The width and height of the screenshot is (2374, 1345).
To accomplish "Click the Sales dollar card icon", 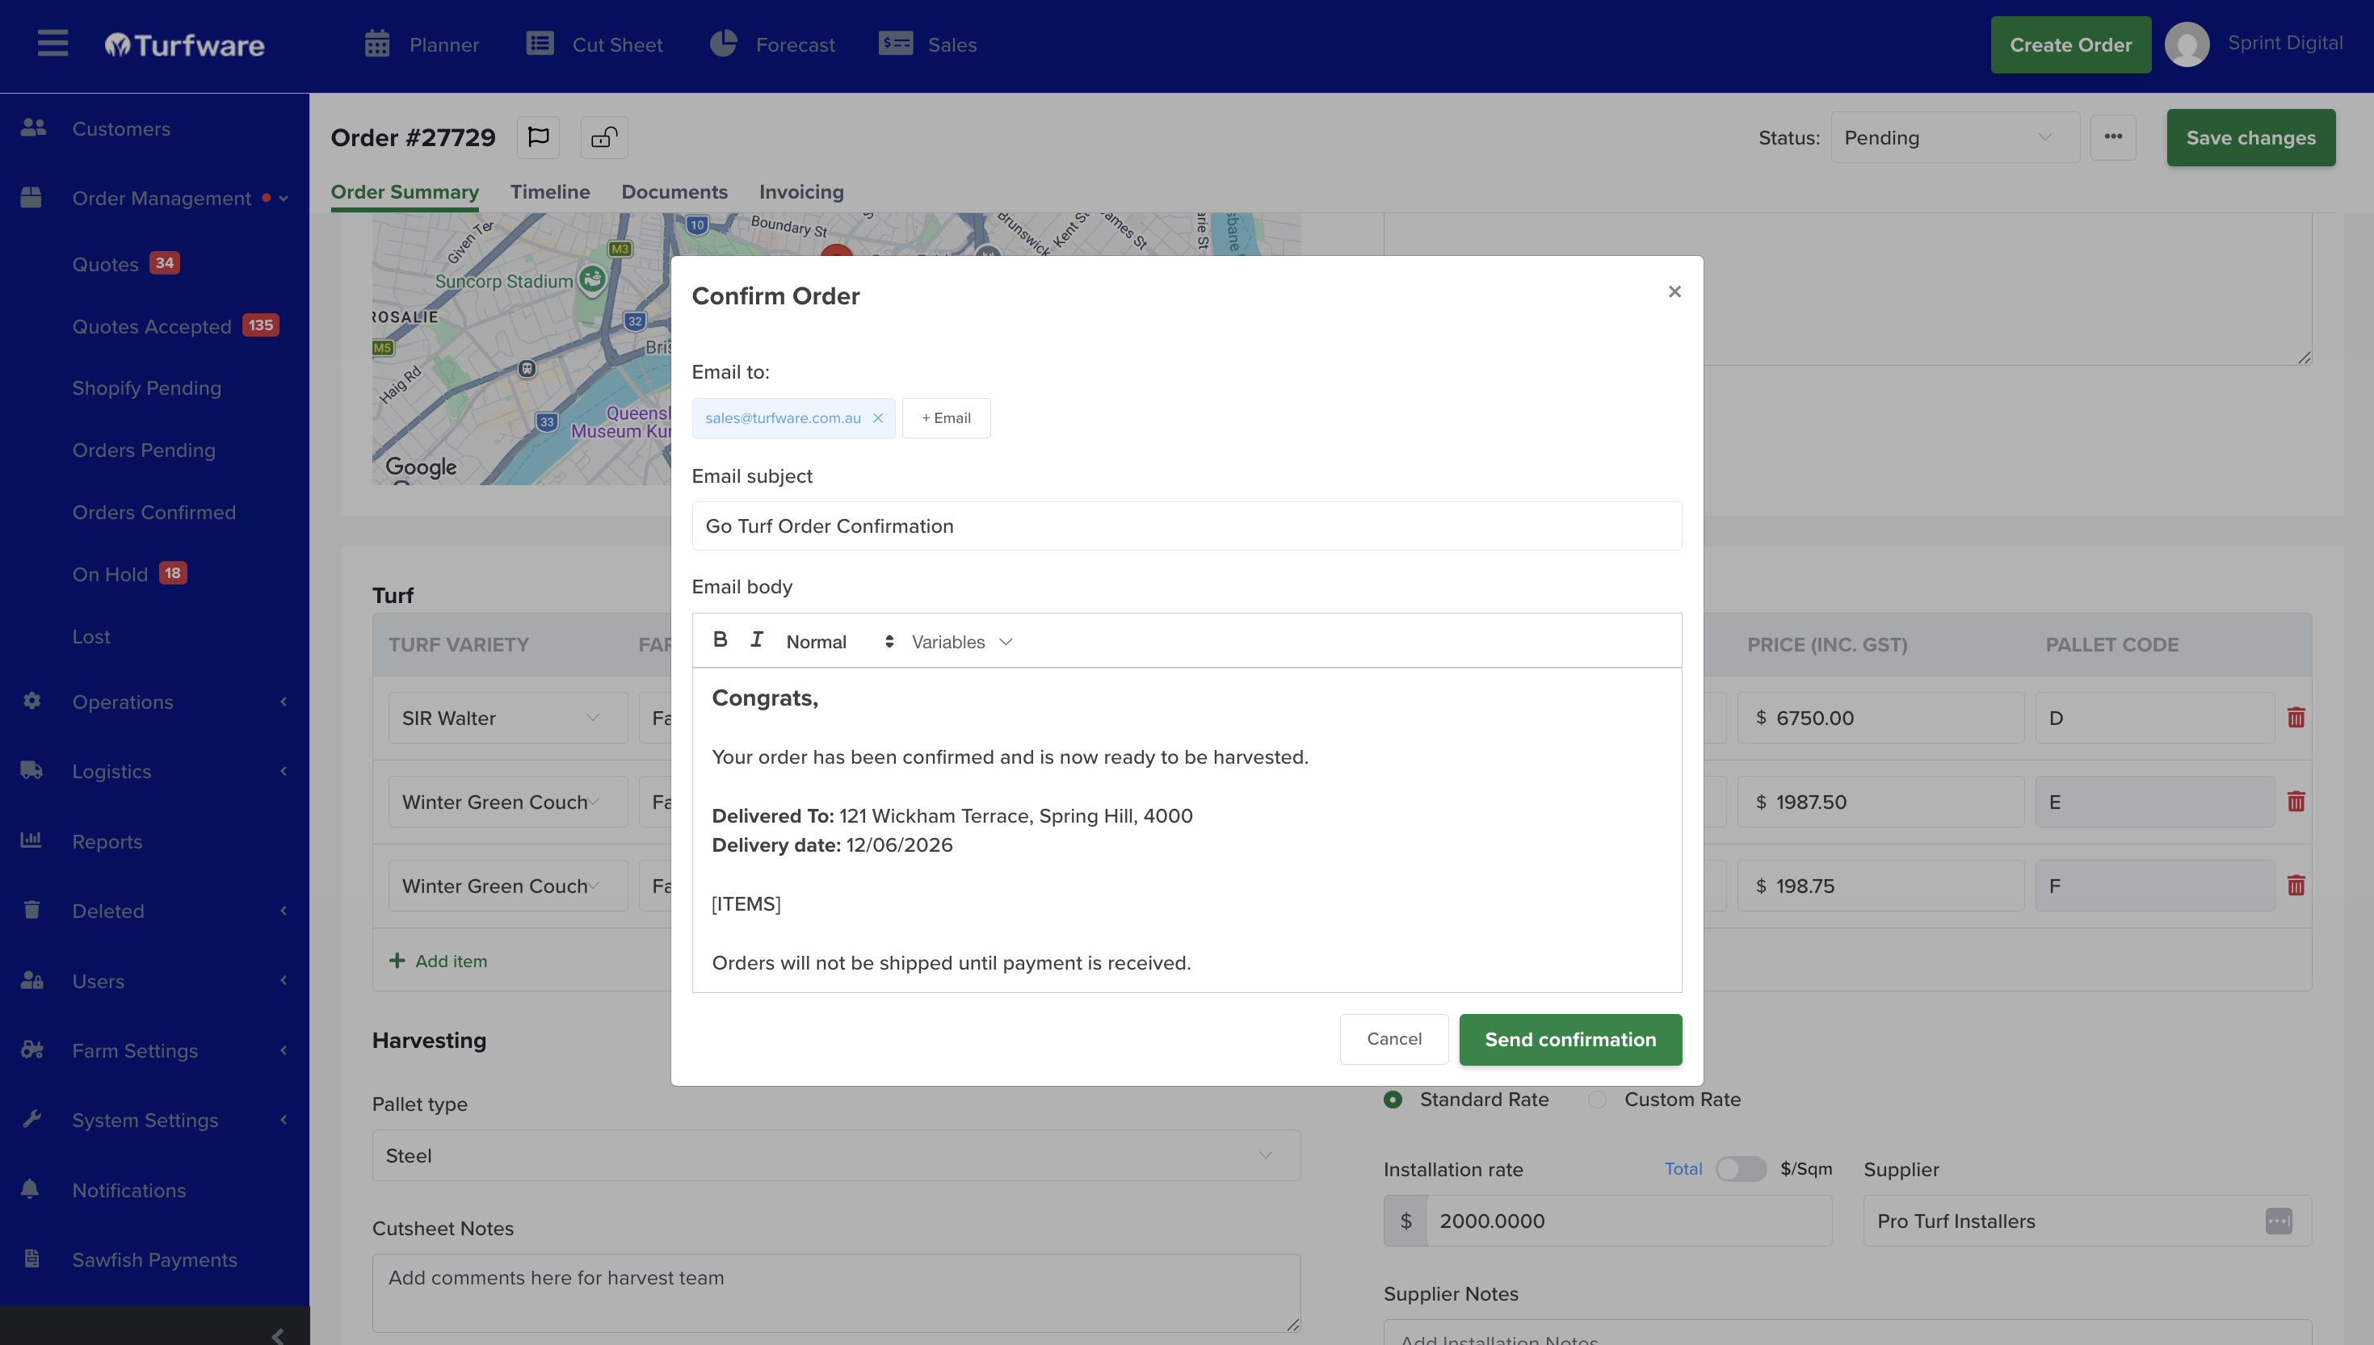I will 896,44.
